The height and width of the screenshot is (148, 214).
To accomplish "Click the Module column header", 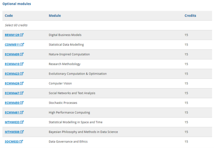I will (55, 16).
